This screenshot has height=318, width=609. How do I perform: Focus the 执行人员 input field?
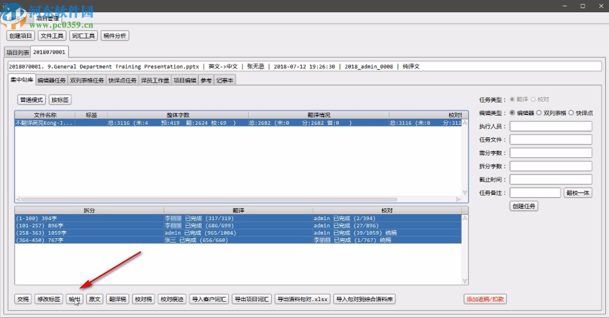551,127
